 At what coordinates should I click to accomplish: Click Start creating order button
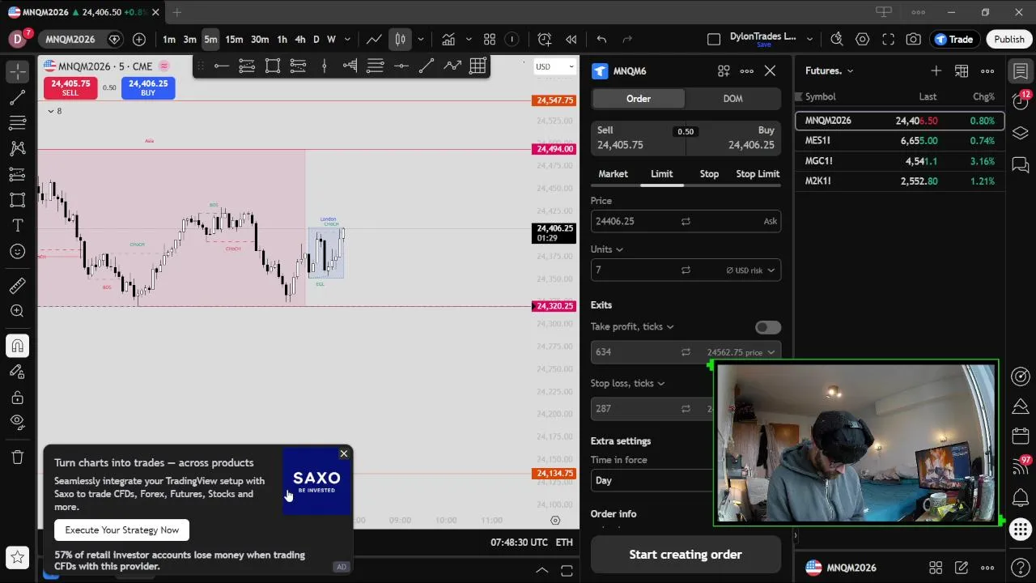tap(686, 555)
